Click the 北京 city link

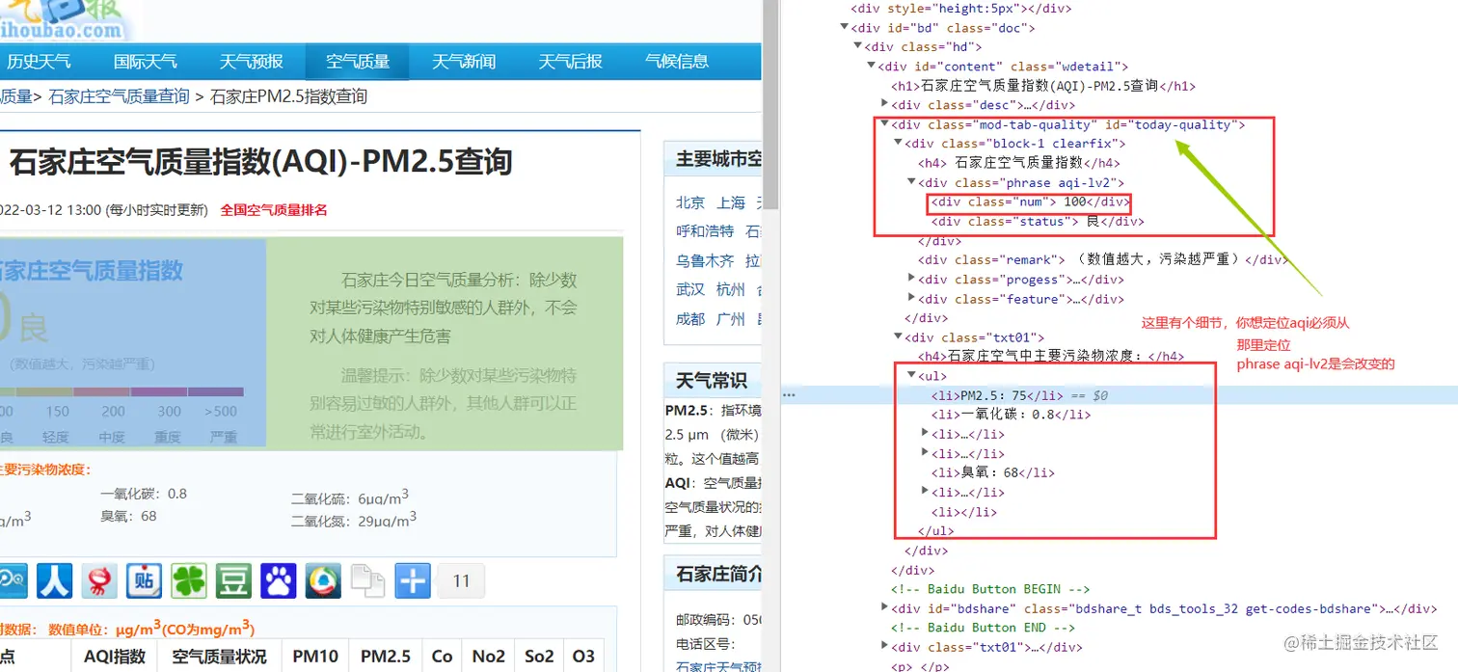(689, 202)
